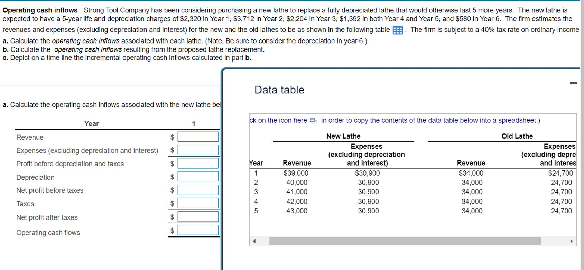Click the Data table heading
584x270 pixels.
click(279, 90)
